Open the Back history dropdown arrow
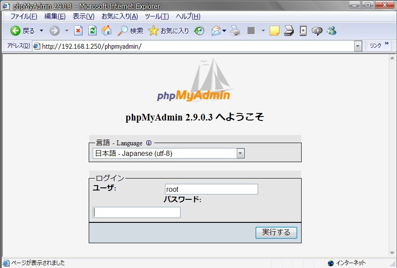This screenshot has height=268, width=397. (41, 31)
